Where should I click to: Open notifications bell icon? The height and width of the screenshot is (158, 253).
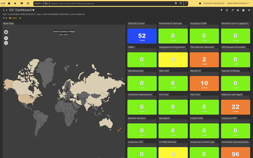(x=200, y=3)
